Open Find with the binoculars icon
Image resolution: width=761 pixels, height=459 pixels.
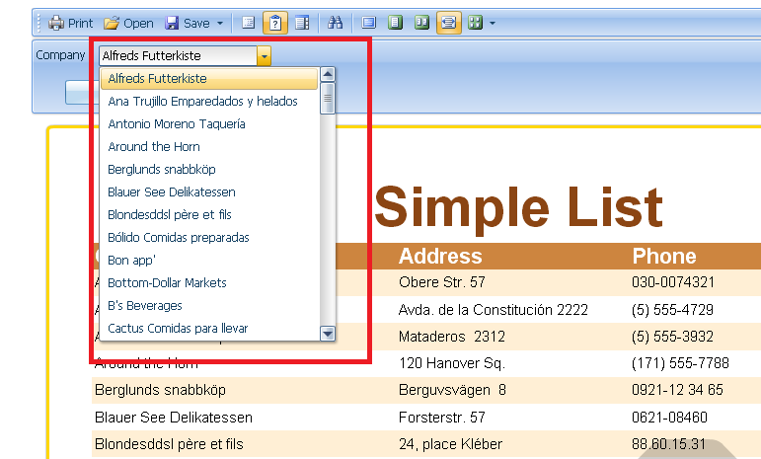coord(335,23)
